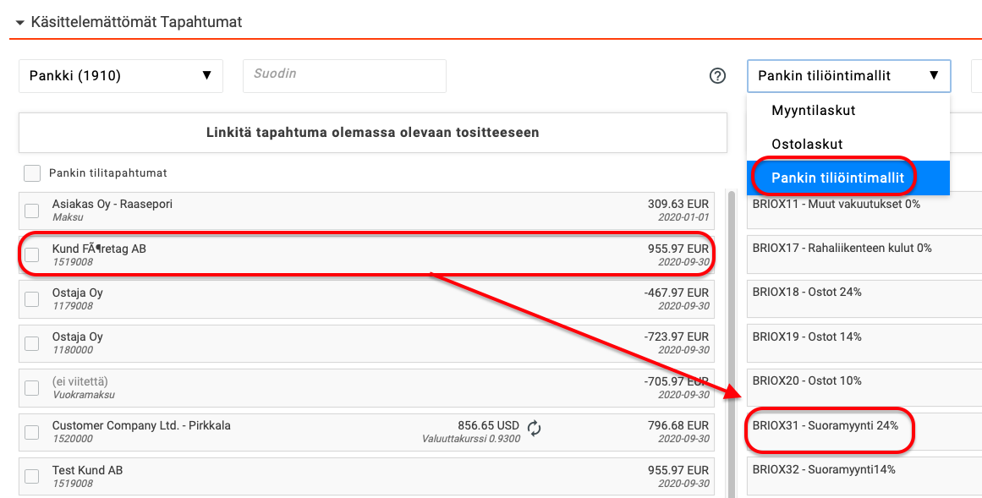Click the currency conversion refresh icon

pyautogui.click(x=534, y=429)
